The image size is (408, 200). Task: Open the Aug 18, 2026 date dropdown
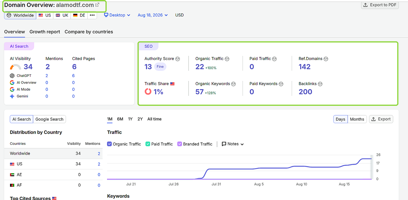point(153,15)
